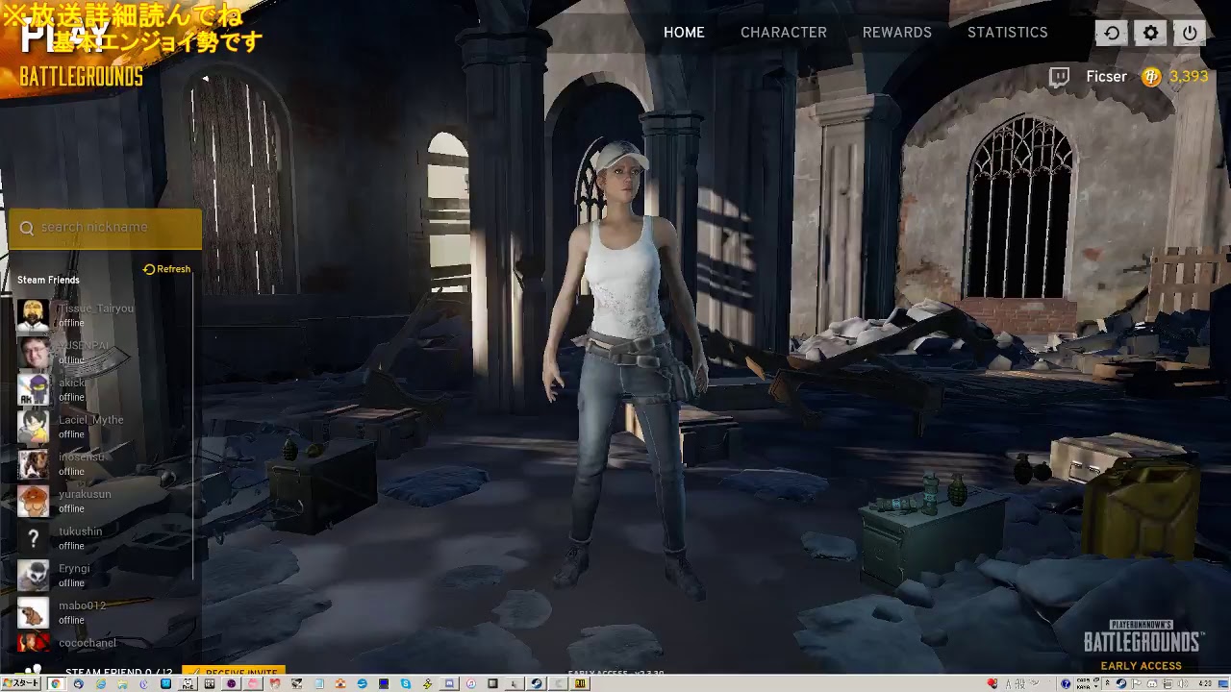The width and height of the screenshot is (1231, 692).
Task: Select tukushin's question-mark avatar
Action: coord(33,538)
